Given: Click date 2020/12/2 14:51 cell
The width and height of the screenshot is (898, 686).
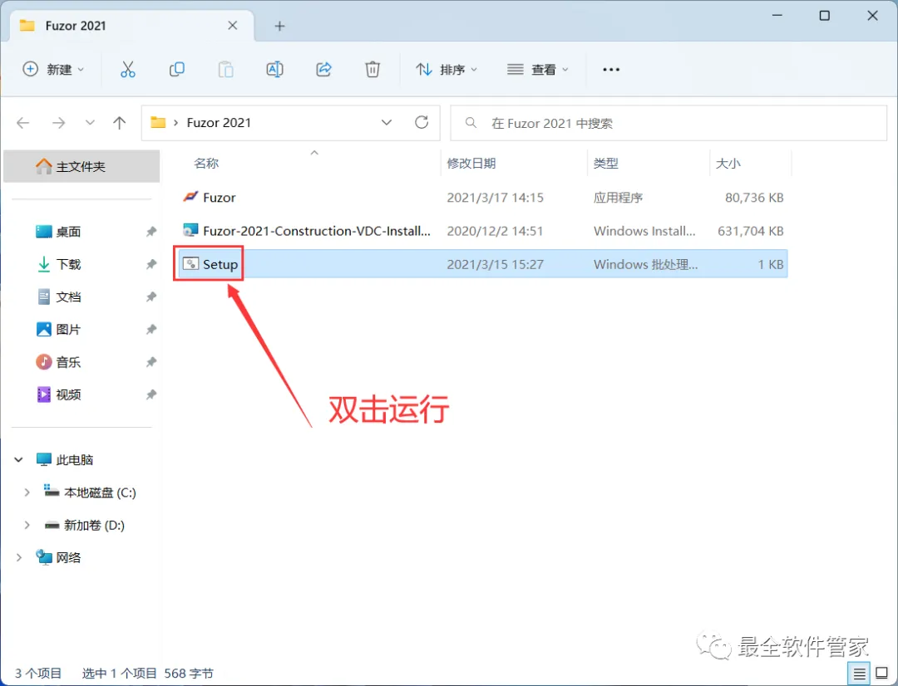Looking at the screenshot, I should point(495,231).
